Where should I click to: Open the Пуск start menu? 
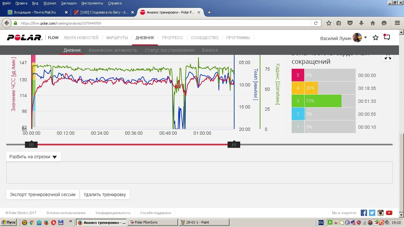click(9, 222)
